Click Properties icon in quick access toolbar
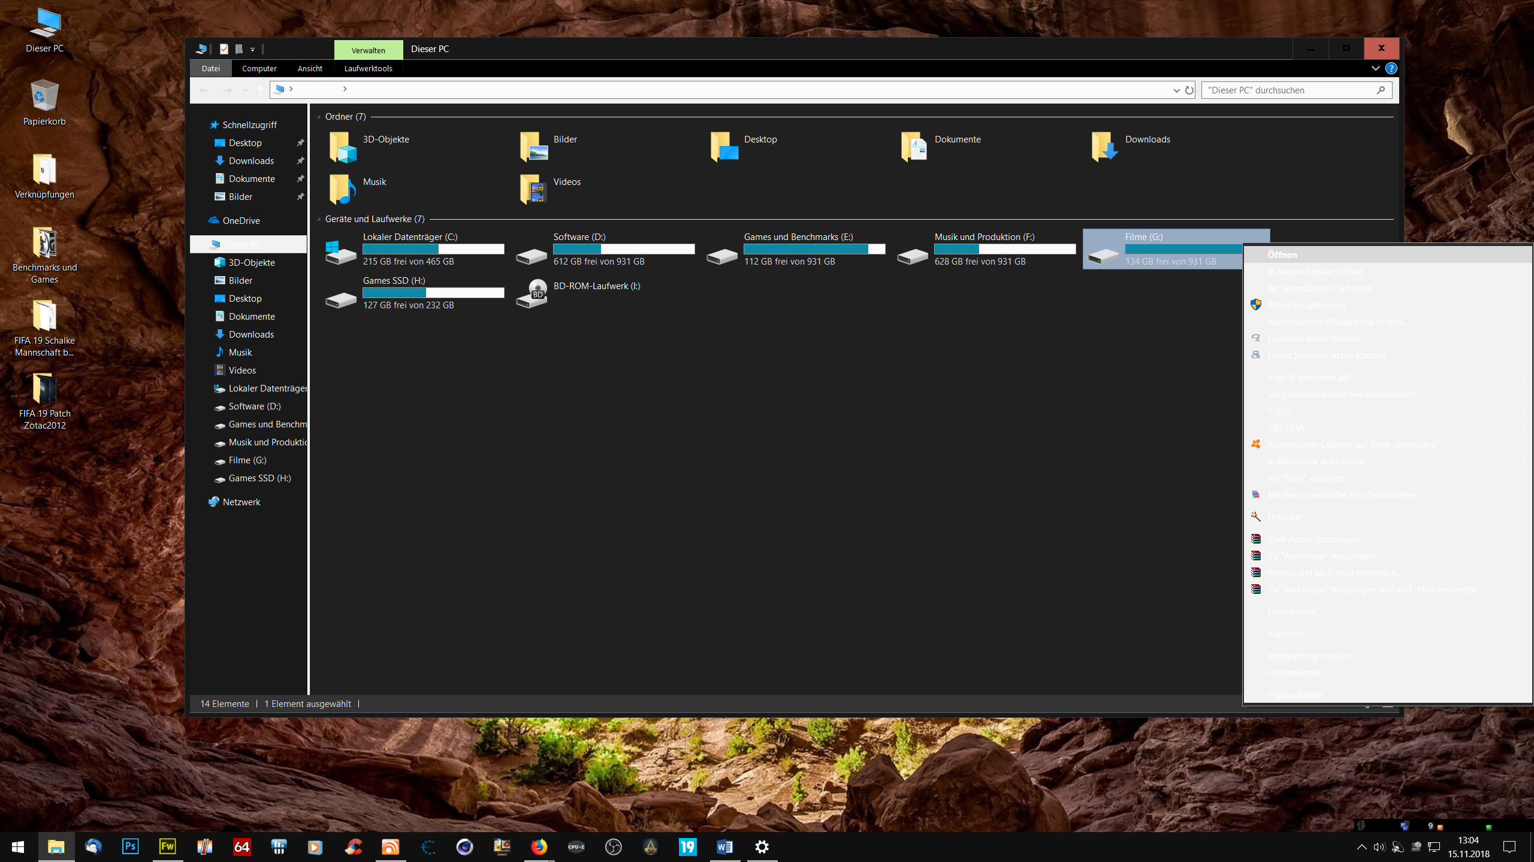Screen dimensions: 1534x862 coord(224,49)
